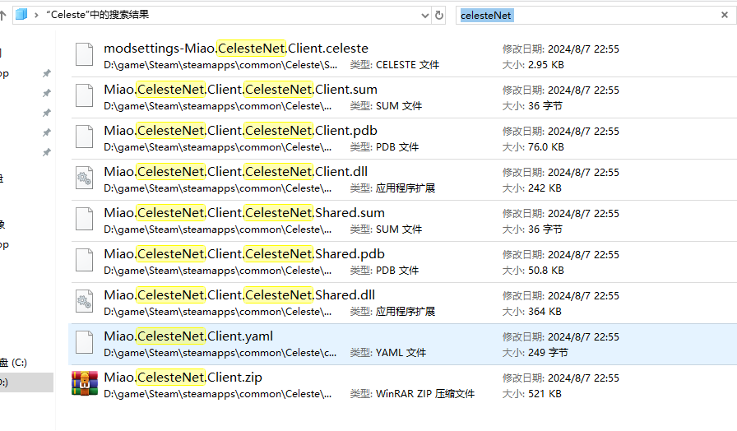
Task: Select the local disk (C:) in sidebar
Action: [15, 362]
